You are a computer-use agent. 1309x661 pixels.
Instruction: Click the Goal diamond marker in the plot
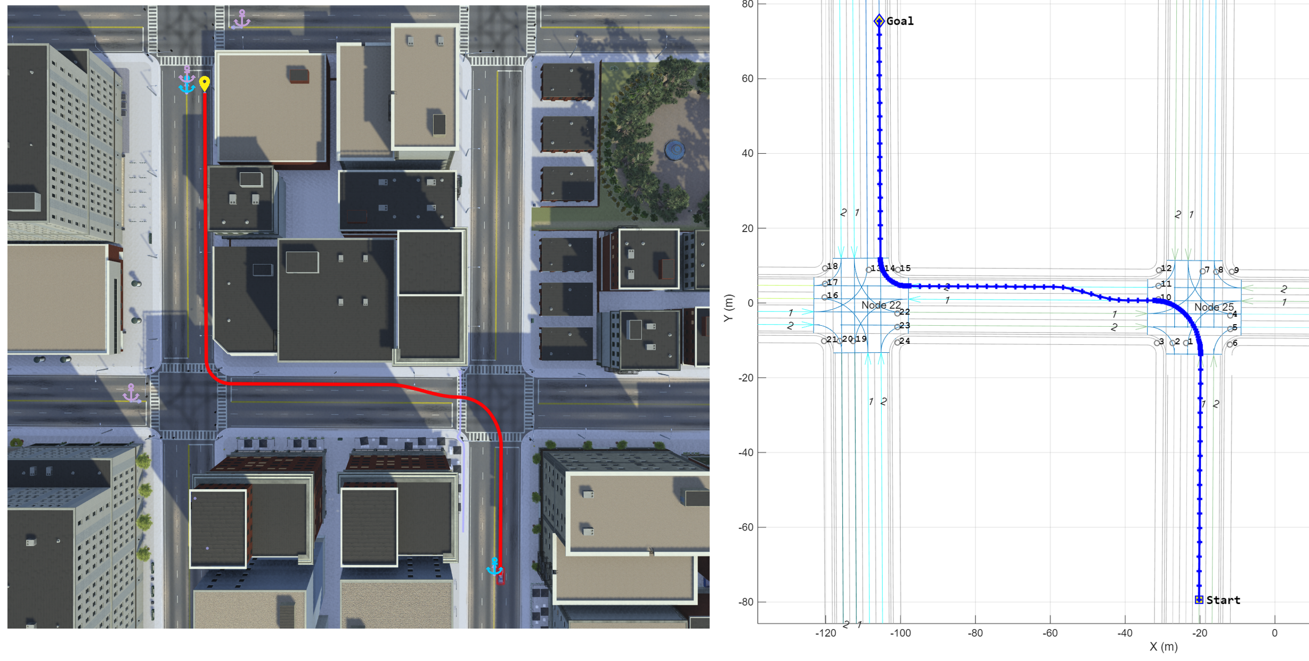click(879, 21)
